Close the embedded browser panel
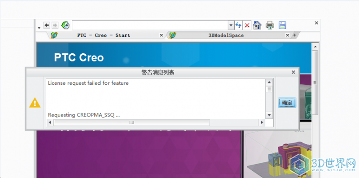 pyautogui.click(x=316, y=23)
